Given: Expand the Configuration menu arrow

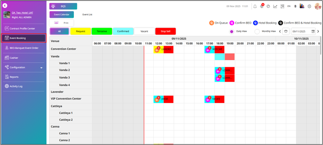Looking at the screenshot, I should [41, 68].
